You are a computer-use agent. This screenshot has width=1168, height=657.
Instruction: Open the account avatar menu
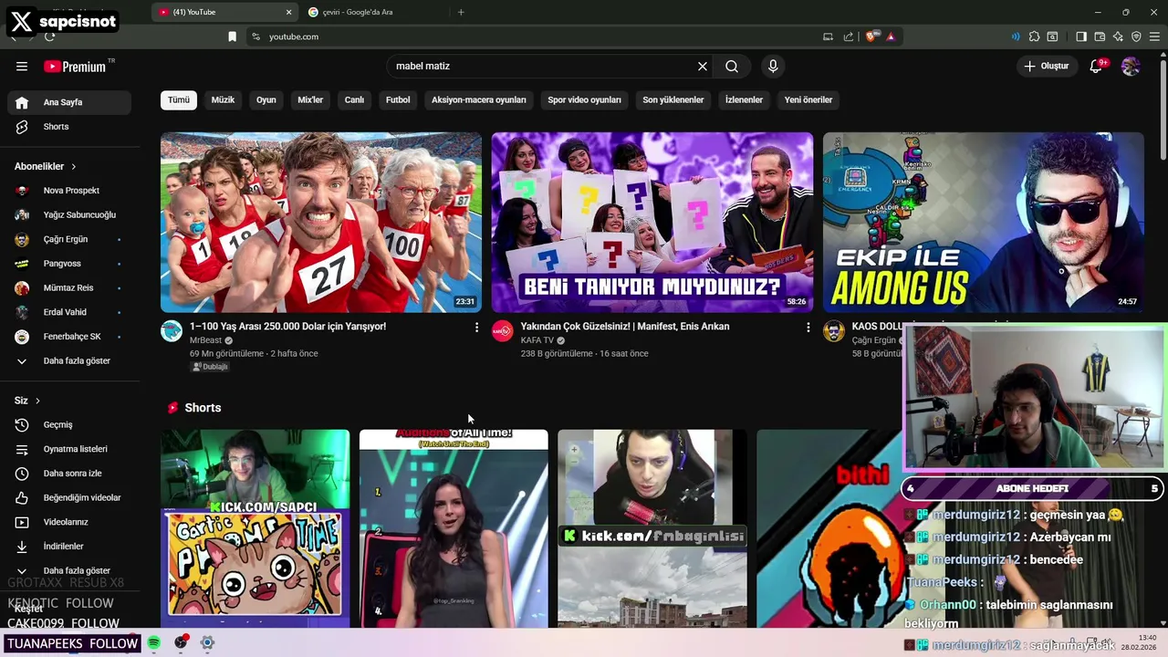click(1131, 67)
